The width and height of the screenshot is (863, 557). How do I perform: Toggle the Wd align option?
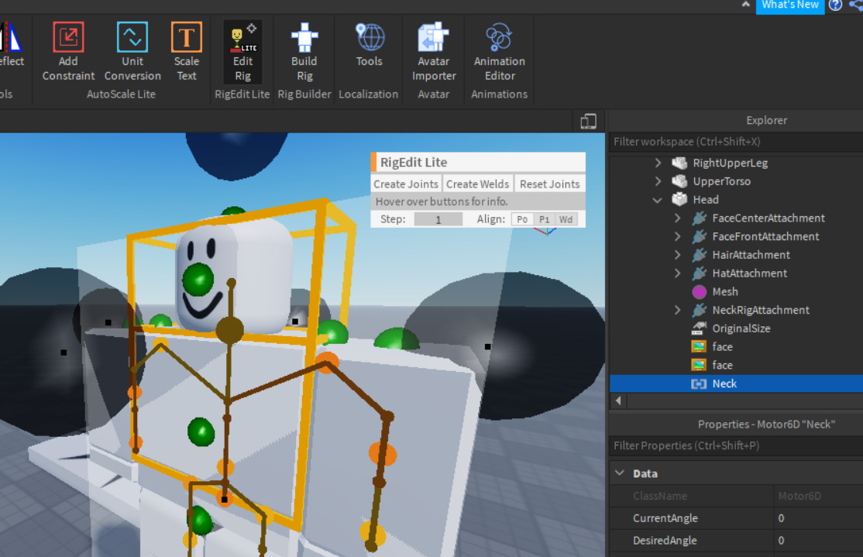point(566,219)
